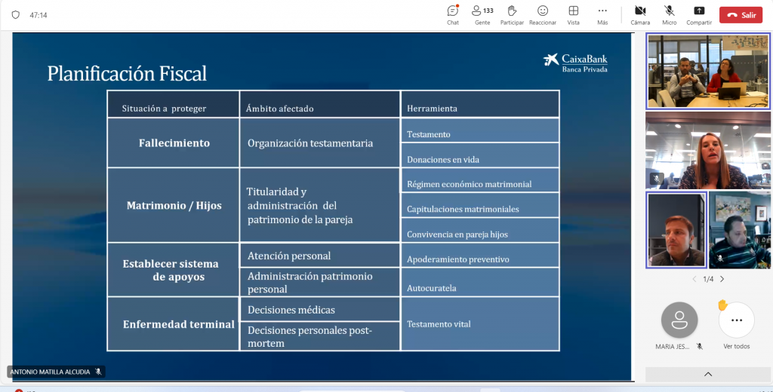Click the Establecer sistema de apoyos cell
Image resolution: width=773 pixels, height=392 pixels.
[174, 270]
